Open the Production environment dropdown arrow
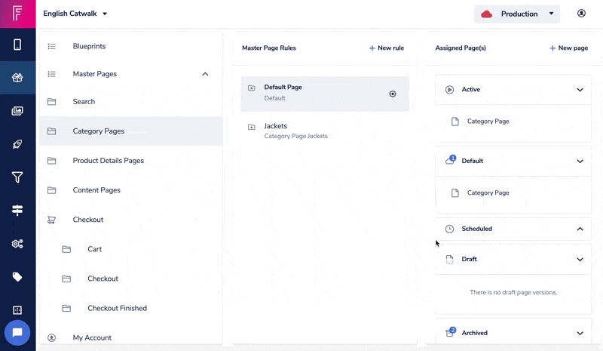Image resolution: width=603 pixels, height=351 pixels. click(551, 14)
